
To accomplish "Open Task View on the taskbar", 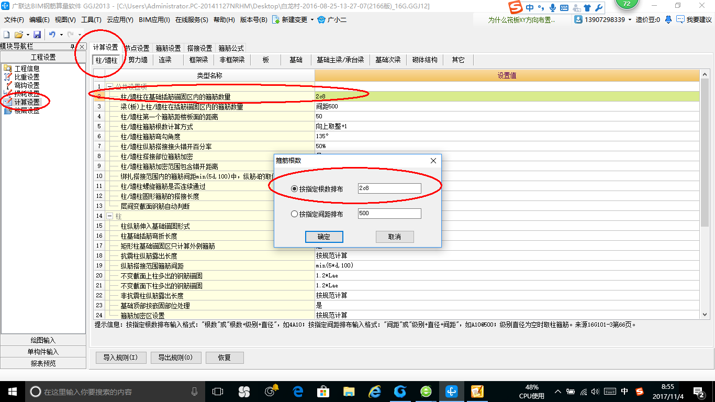I will pyautogui.click(x=217, y=391).
